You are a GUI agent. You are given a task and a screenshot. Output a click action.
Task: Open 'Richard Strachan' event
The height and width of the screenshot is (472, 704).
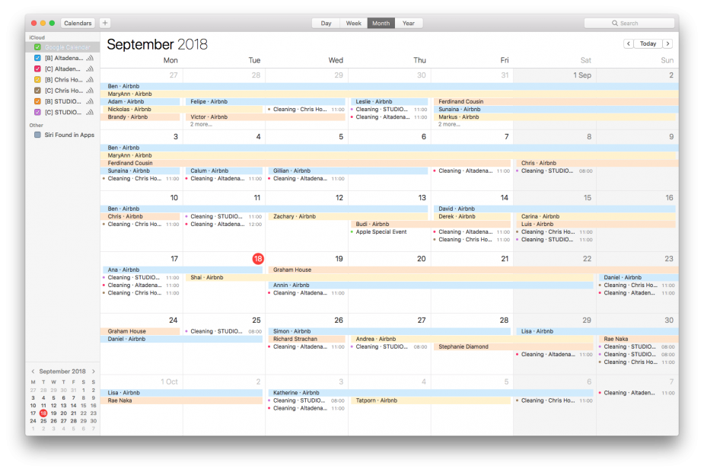pyautogui.click(x=307, y=339)
